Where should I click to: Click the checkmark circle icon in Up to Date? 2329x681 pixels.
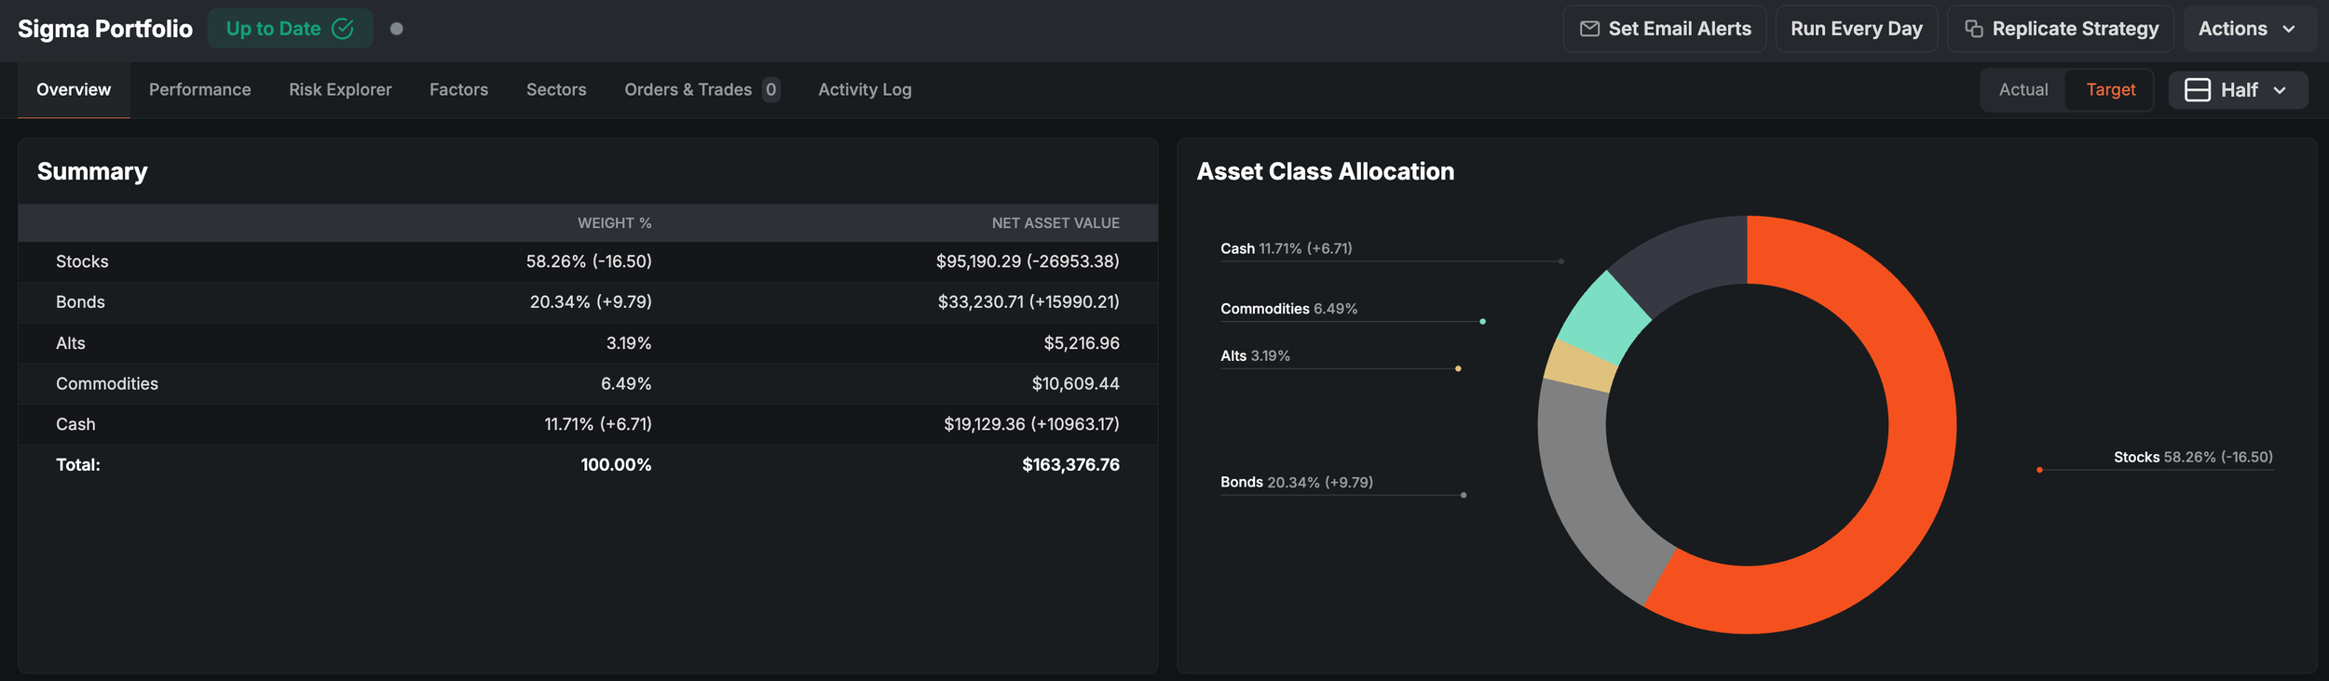coord(343,29)
